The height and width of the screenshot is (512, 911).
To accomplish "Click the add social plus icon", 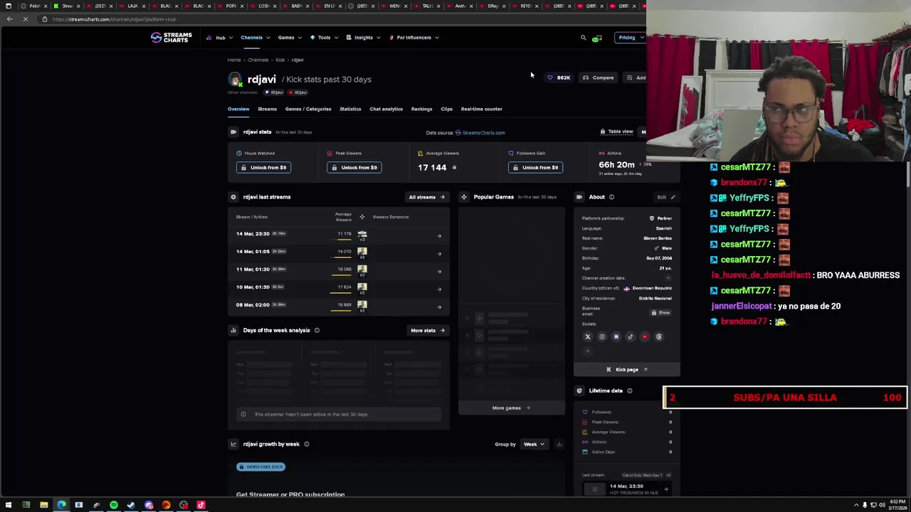I will pos(588,351).
